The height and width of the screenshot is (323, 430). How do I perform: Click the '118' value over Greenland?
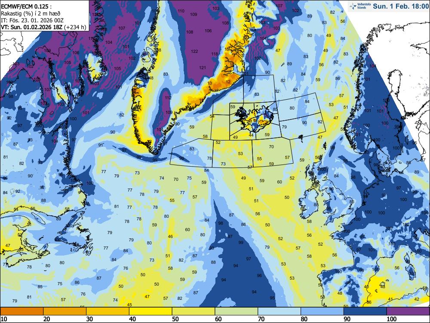tap(215, 54)
